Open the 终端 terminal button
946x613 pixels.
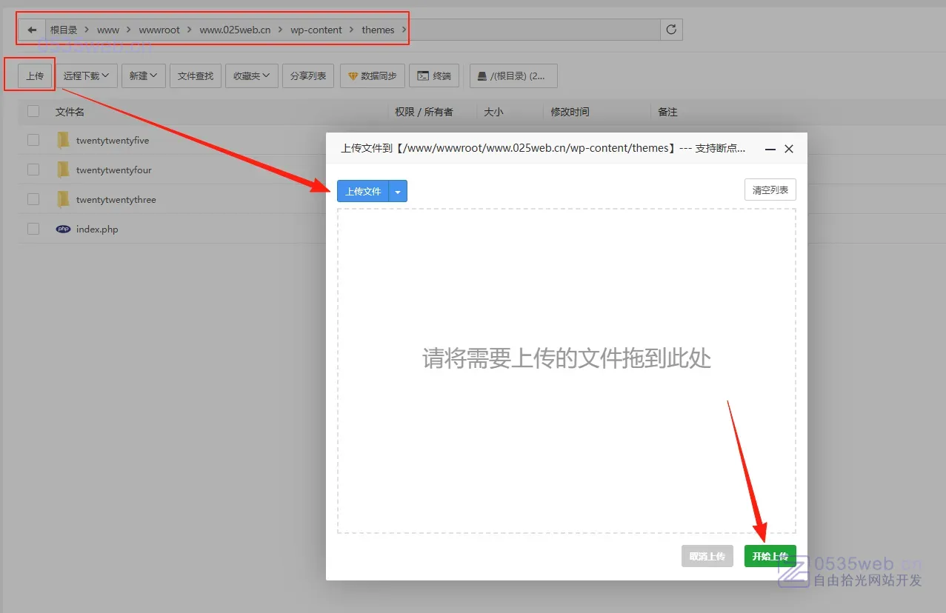(x=434, y=76)
